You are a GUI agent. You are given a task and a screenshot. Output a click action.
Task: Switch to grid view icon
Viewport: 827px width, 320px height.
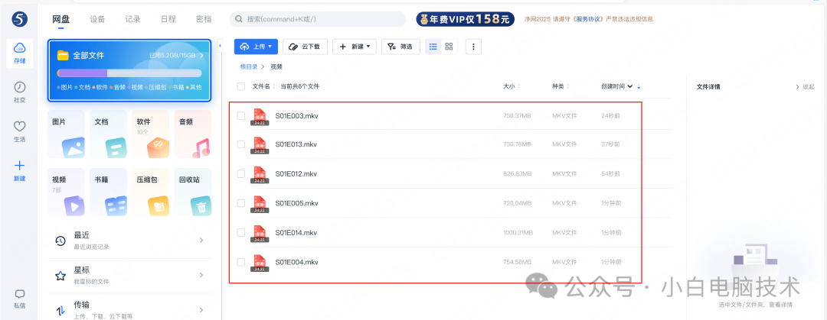coord(449,47)
